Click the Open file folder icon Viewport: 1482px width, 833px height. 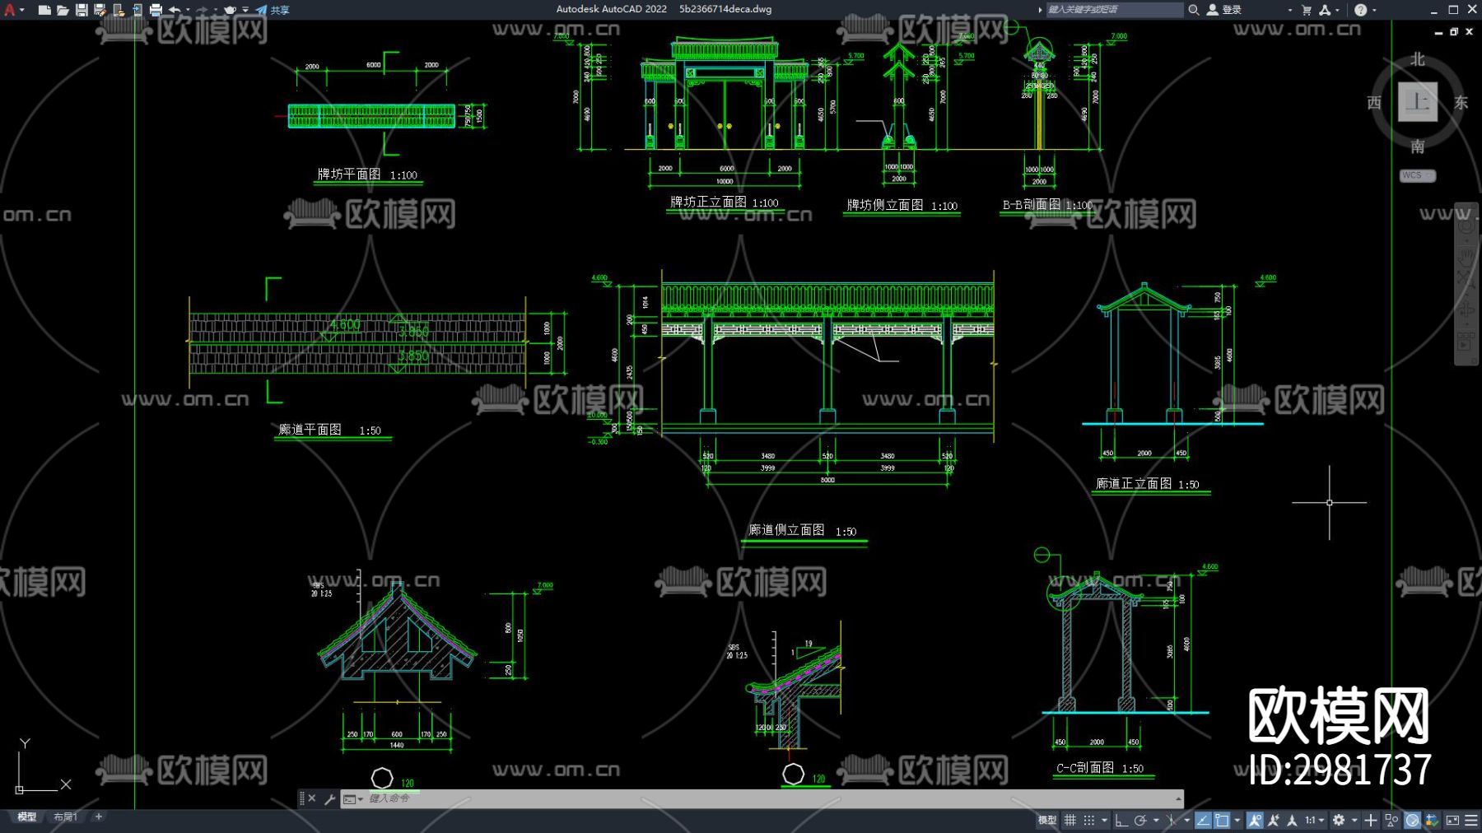[x=63, y=10]
